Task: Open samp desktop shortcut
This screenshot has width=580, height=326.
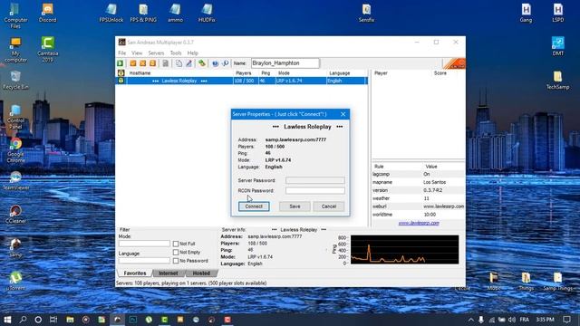Action: [15, 247]
